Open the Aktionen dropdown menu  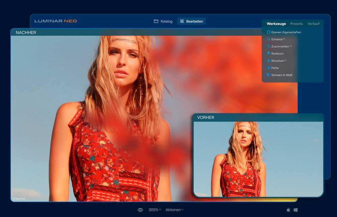click(x=175, y=210)
